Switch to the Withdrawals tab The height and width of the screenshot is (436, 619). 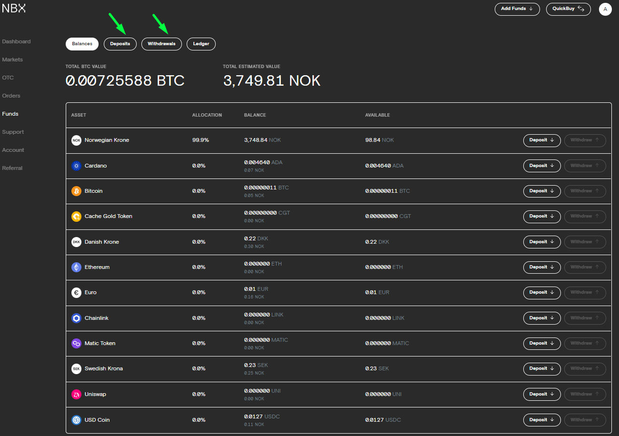click(x=161, y=44)
